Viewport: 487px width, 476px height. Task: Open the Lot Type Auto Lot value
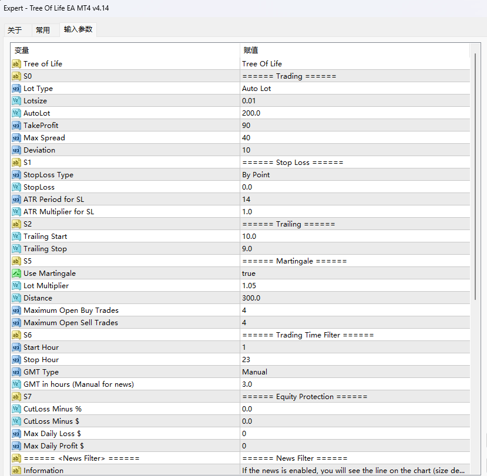pos(355,89)
